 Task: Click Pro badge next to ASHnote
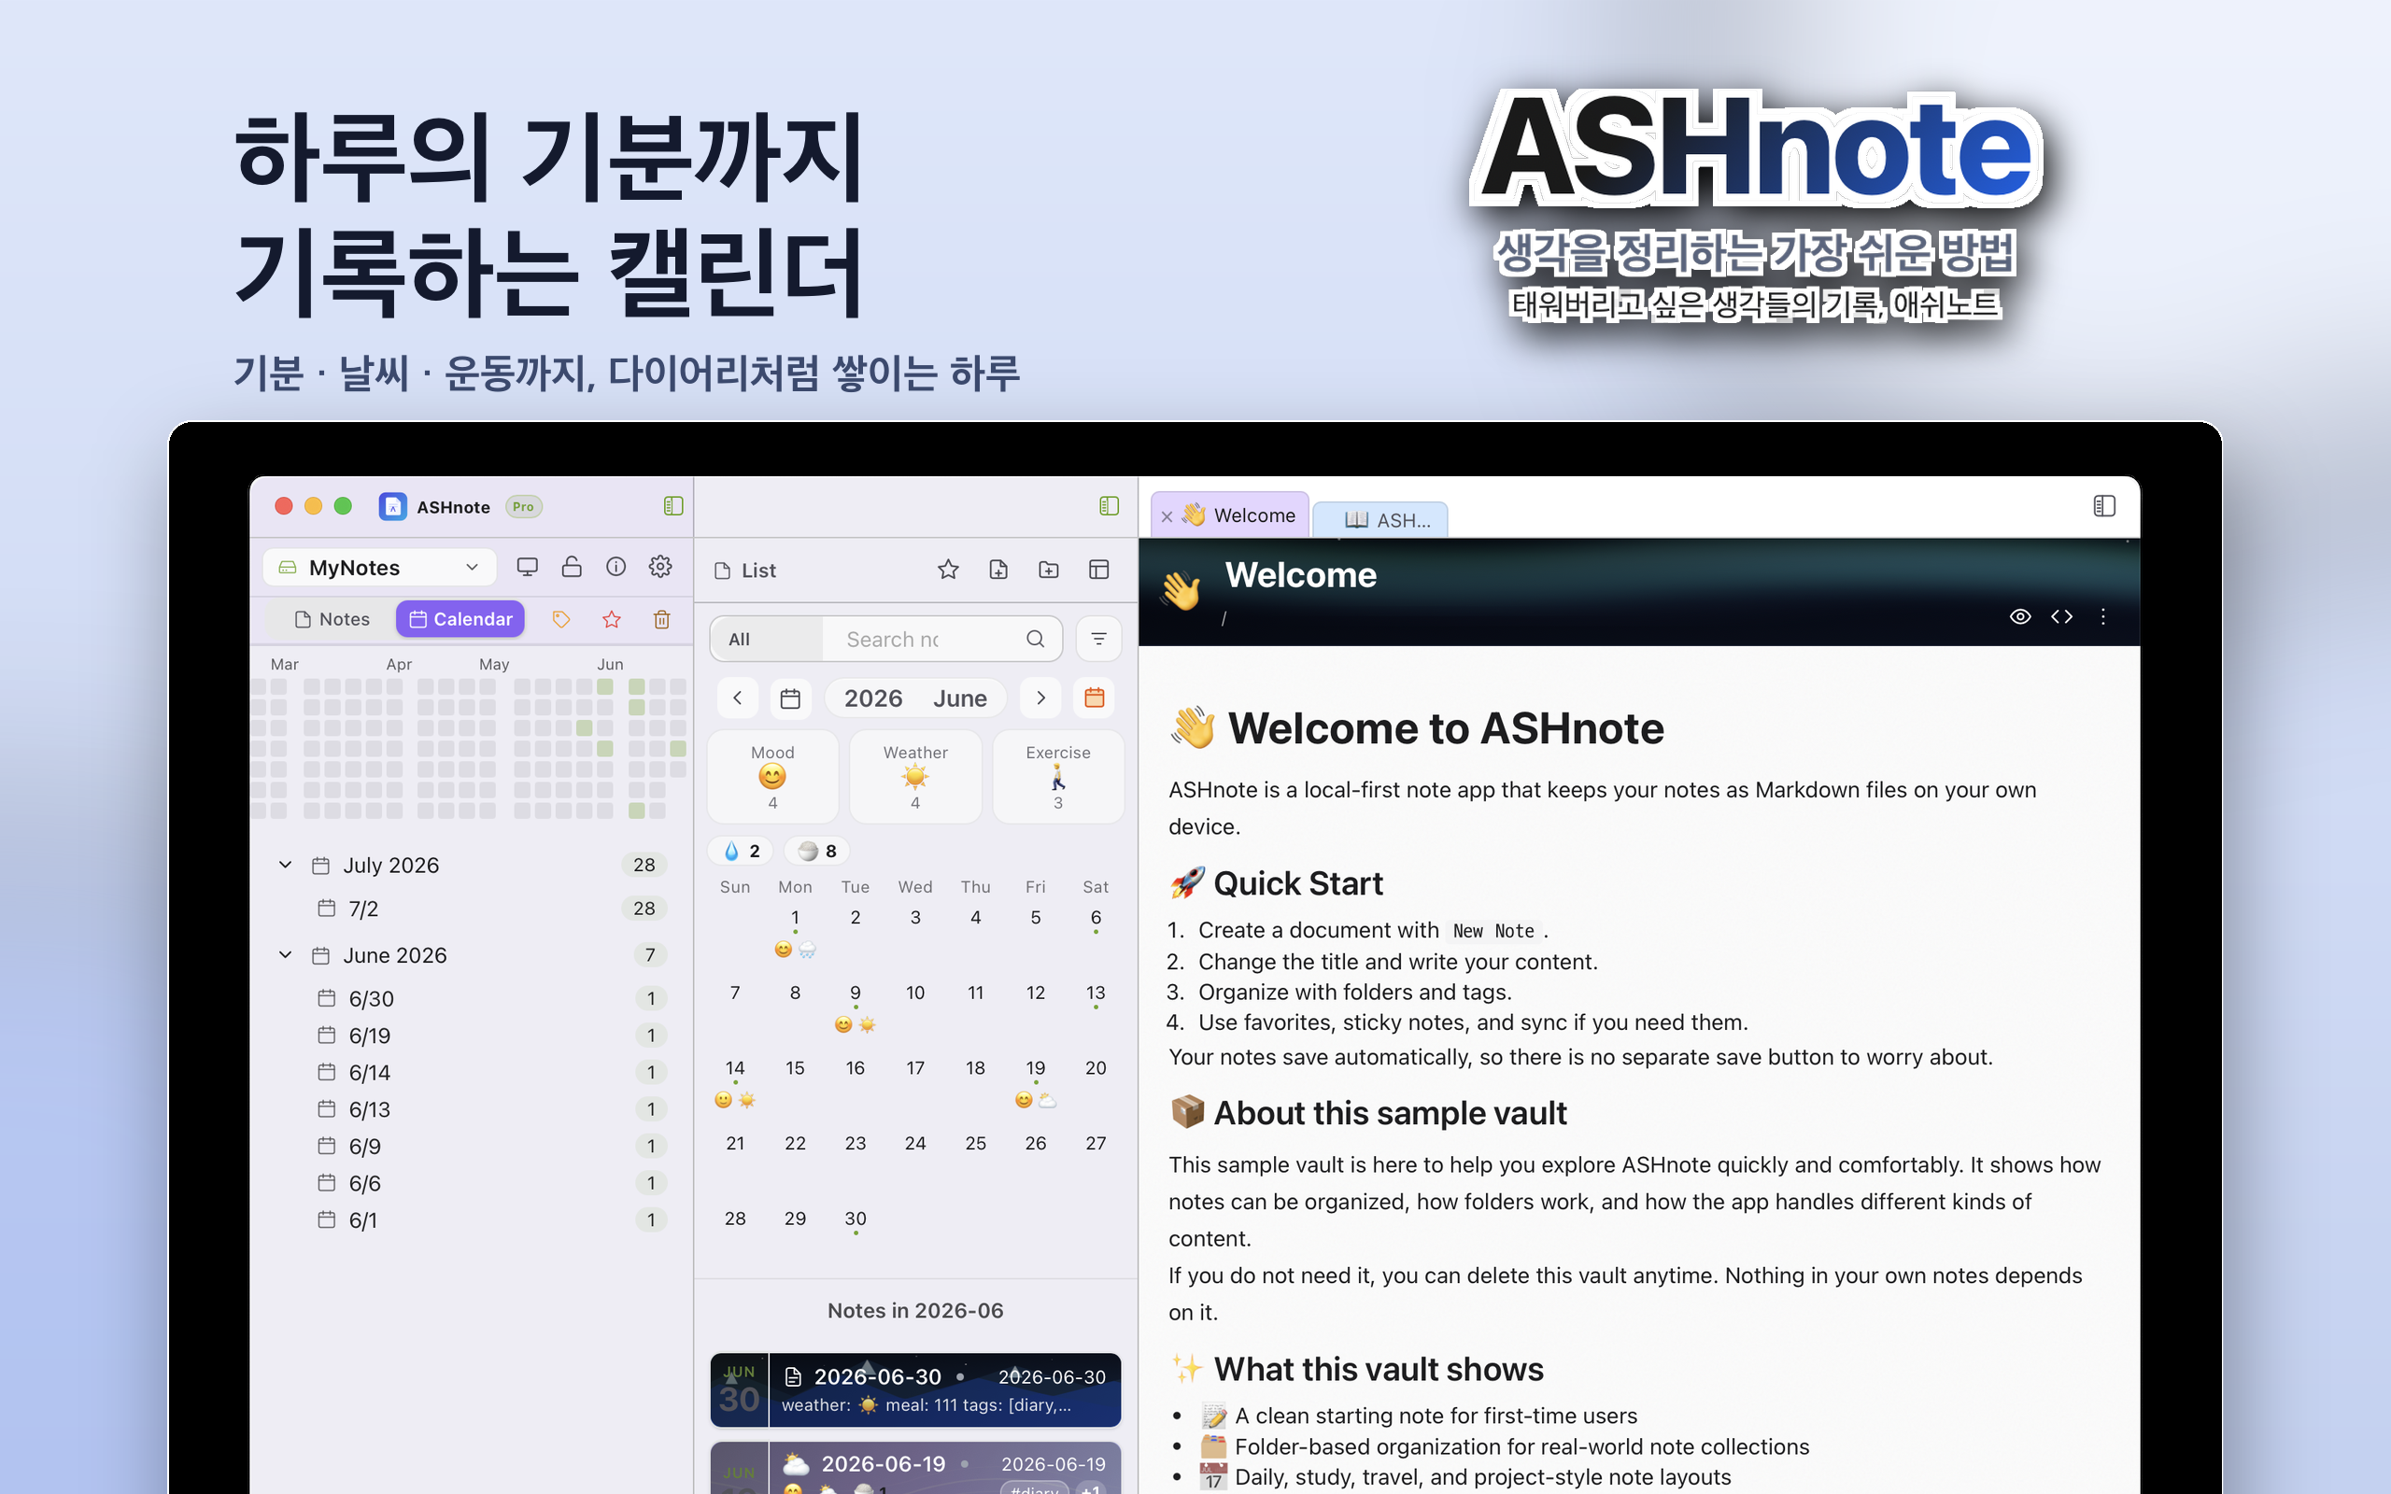pyautogui.click(x=524, y=507)
